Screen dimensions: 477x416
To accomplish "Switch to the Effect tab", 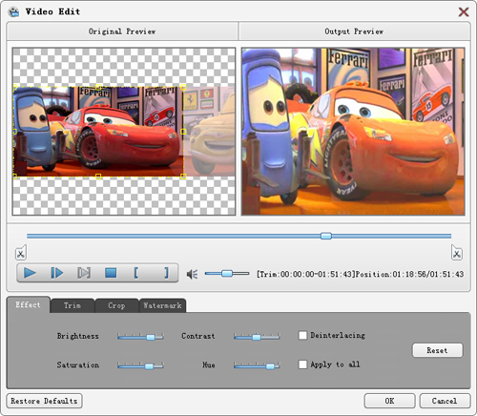I will pos(29,304).
